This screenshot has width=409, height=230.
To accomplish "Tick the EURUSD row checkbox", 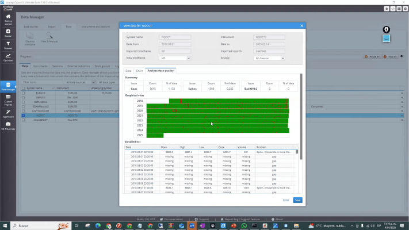I will click(24, 93).
